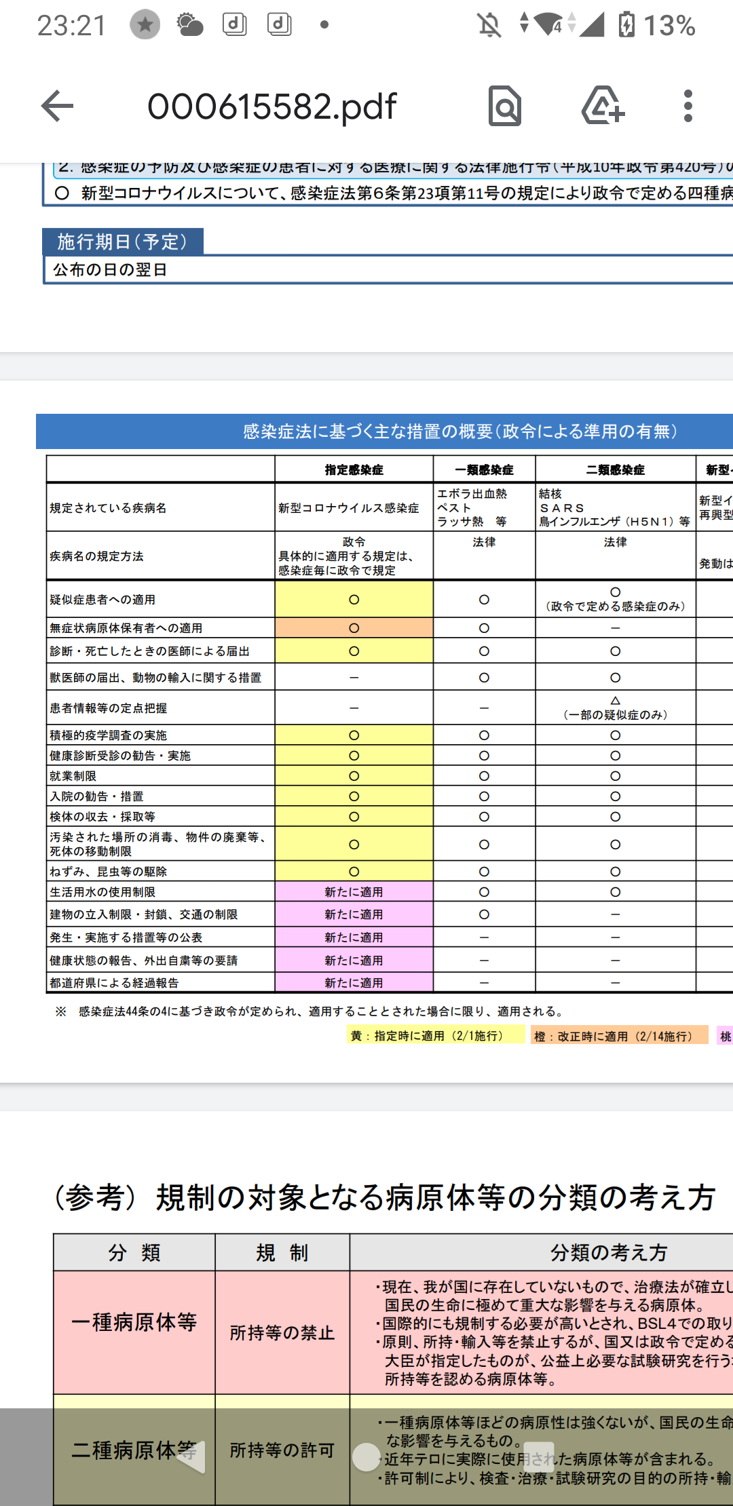Tap the cell 所持等の禁止
The image size is (733, 1506).
click(282, 1333)
